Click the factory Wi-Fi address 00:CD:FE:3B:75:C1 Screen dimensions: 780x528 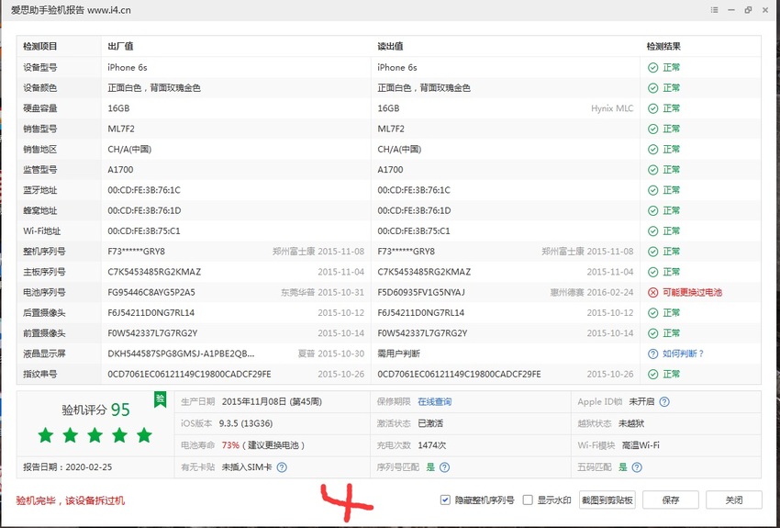click(144, 231)
